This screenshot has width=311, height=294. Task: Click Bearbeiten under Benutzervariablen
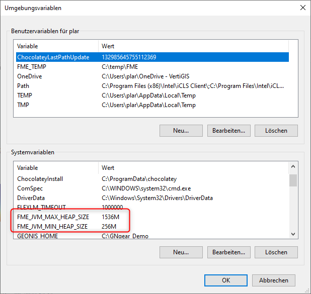coord(228,131)
